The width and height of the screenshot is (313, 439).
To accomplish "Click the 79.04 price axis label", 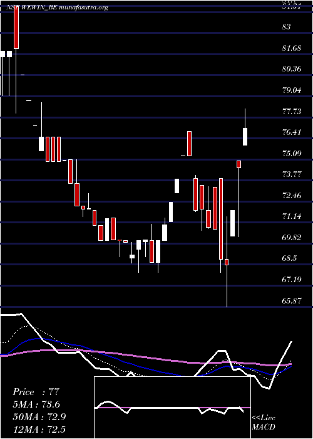I will [292, 90].
